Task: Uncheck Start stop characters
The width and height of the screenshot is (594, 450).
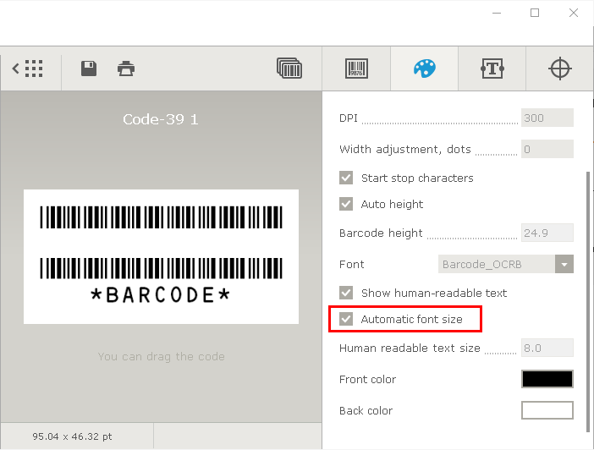Action: coord(346,178)
